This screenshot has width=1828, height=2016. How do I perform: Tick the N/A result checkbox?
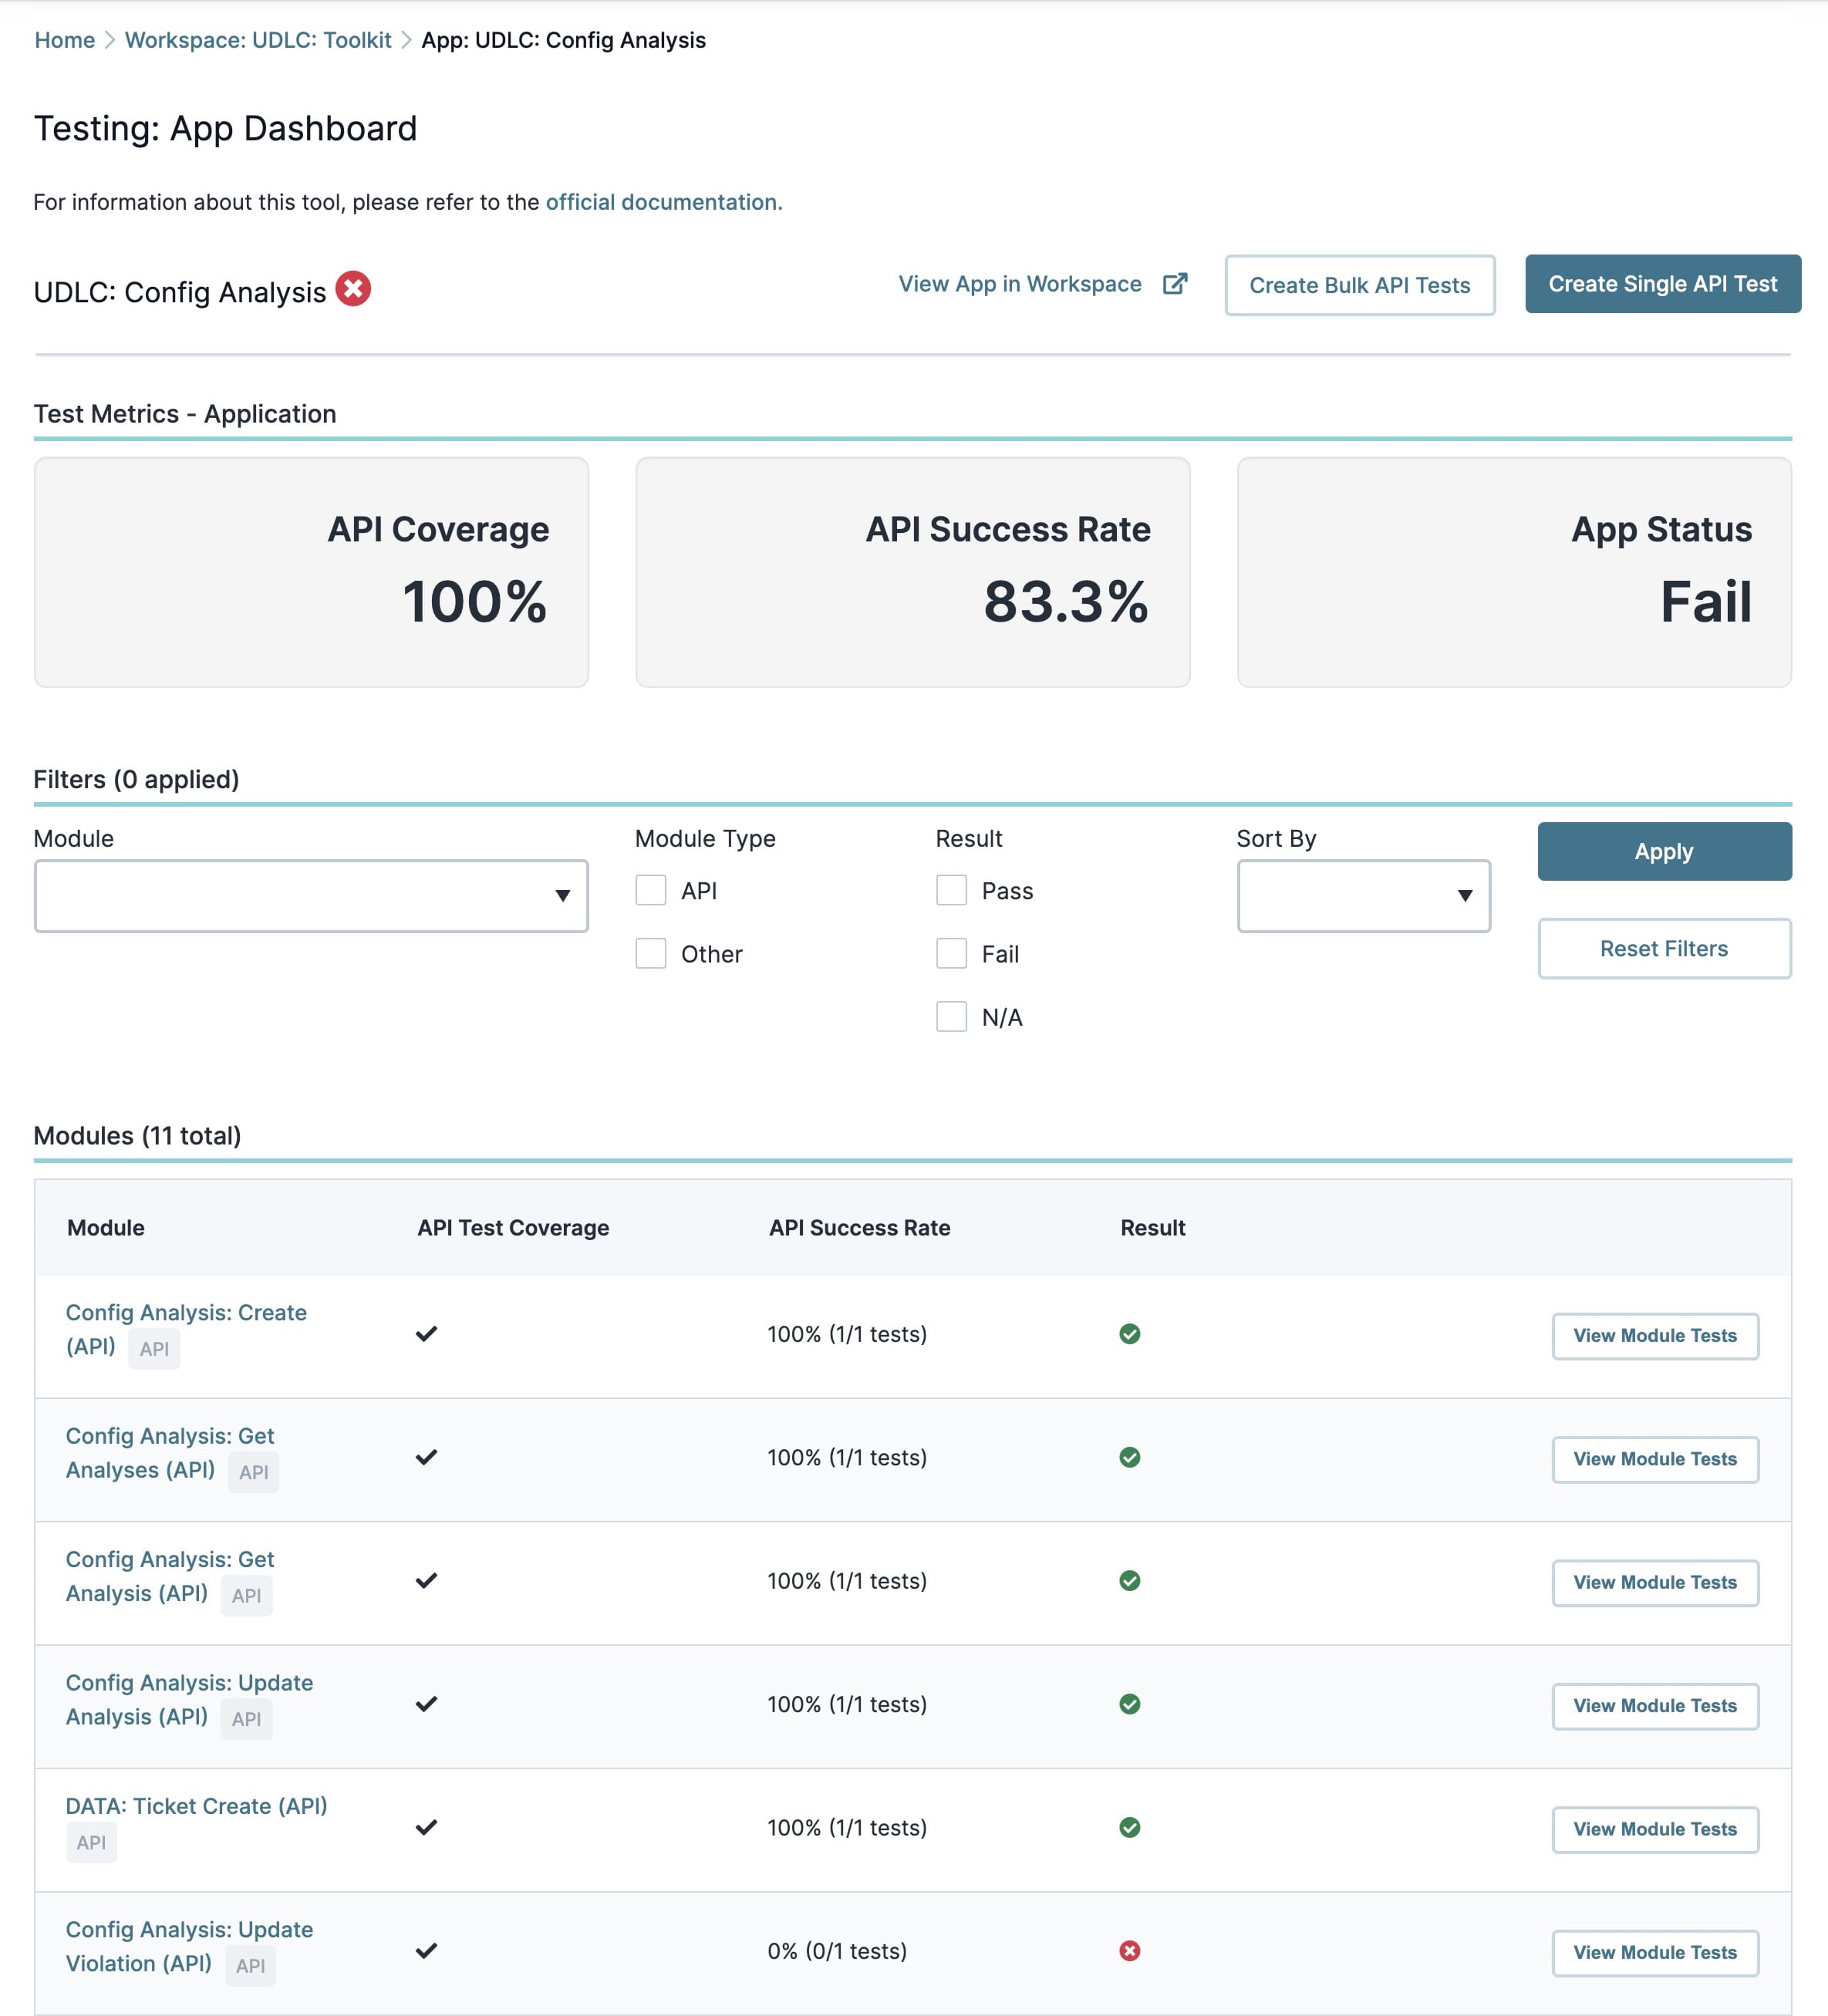[951, 1016]
